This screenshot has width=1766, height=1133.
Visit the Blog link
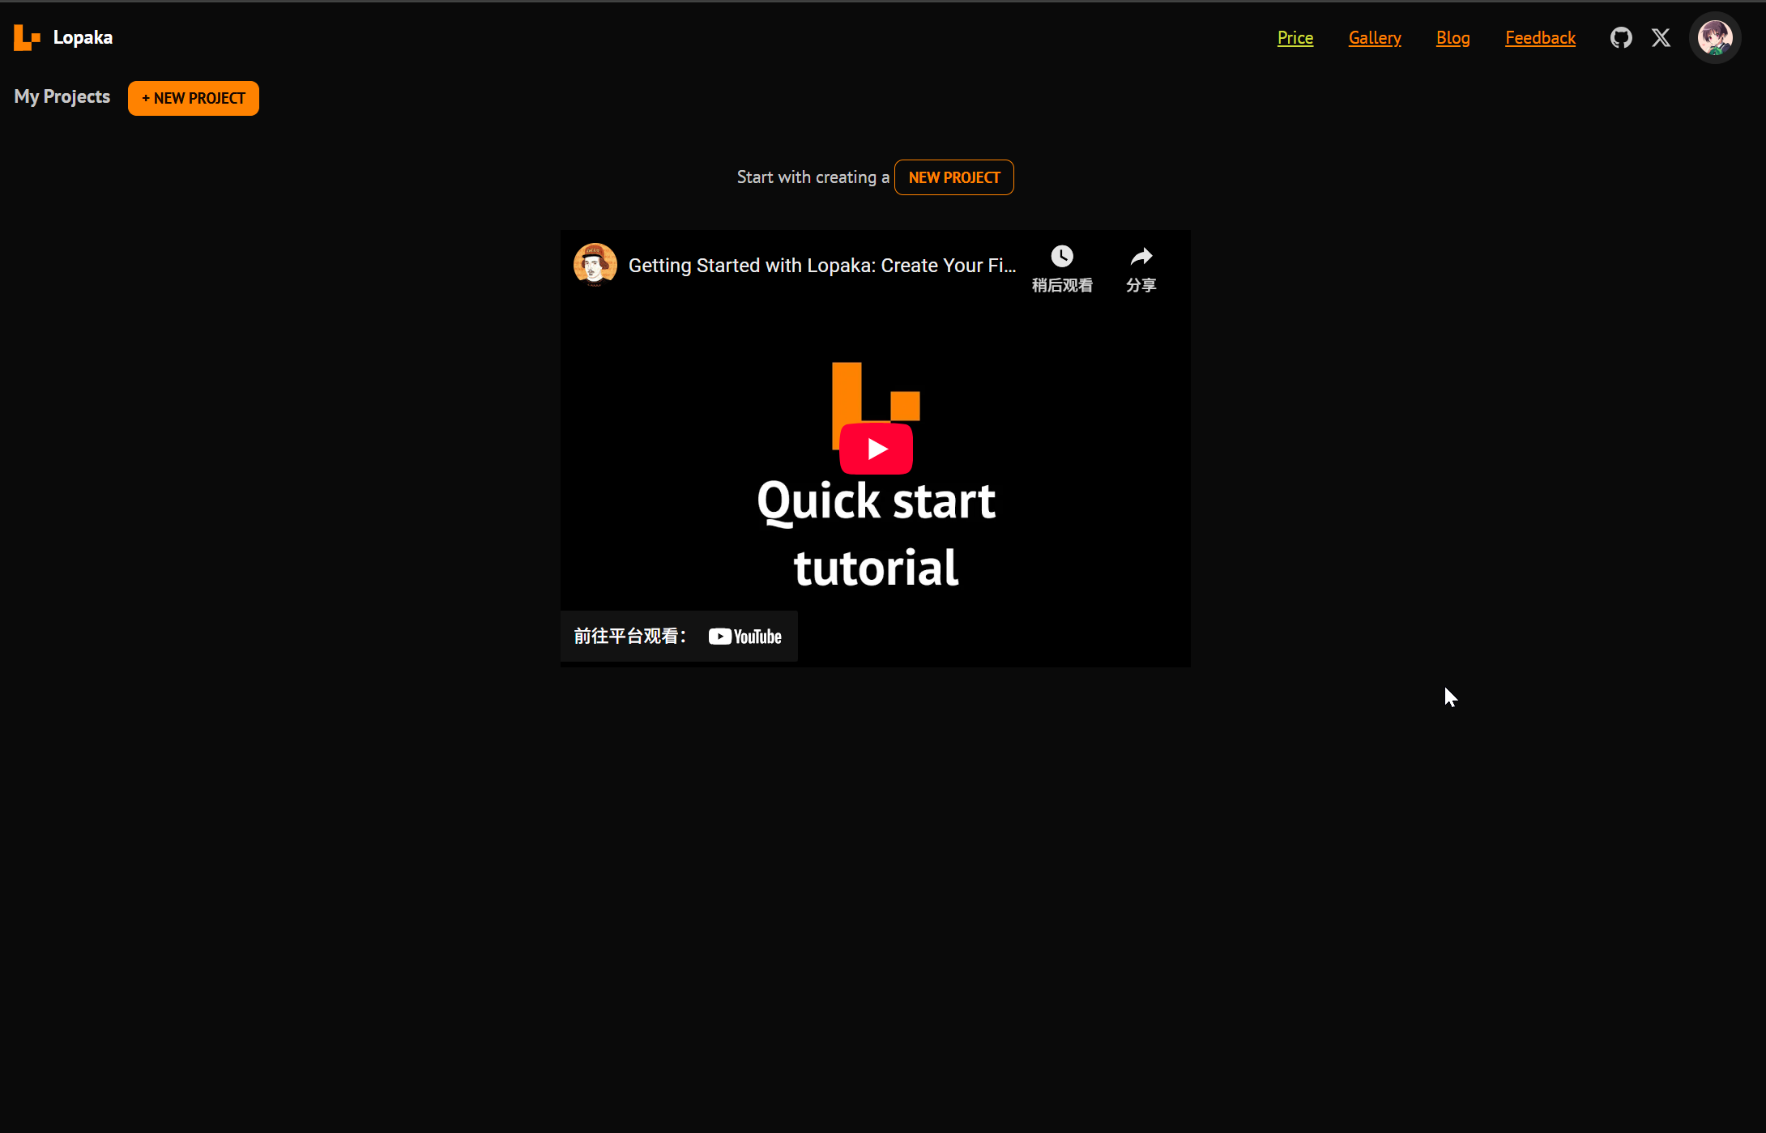pos(1453,37)
